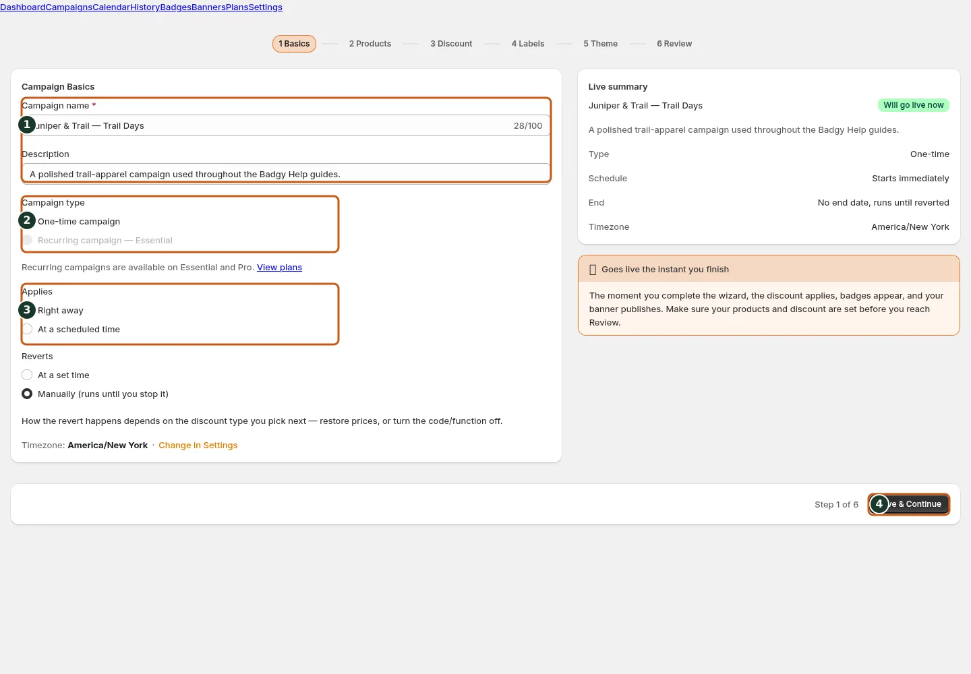Click the 'Save & Continue' button

point(909,504)
